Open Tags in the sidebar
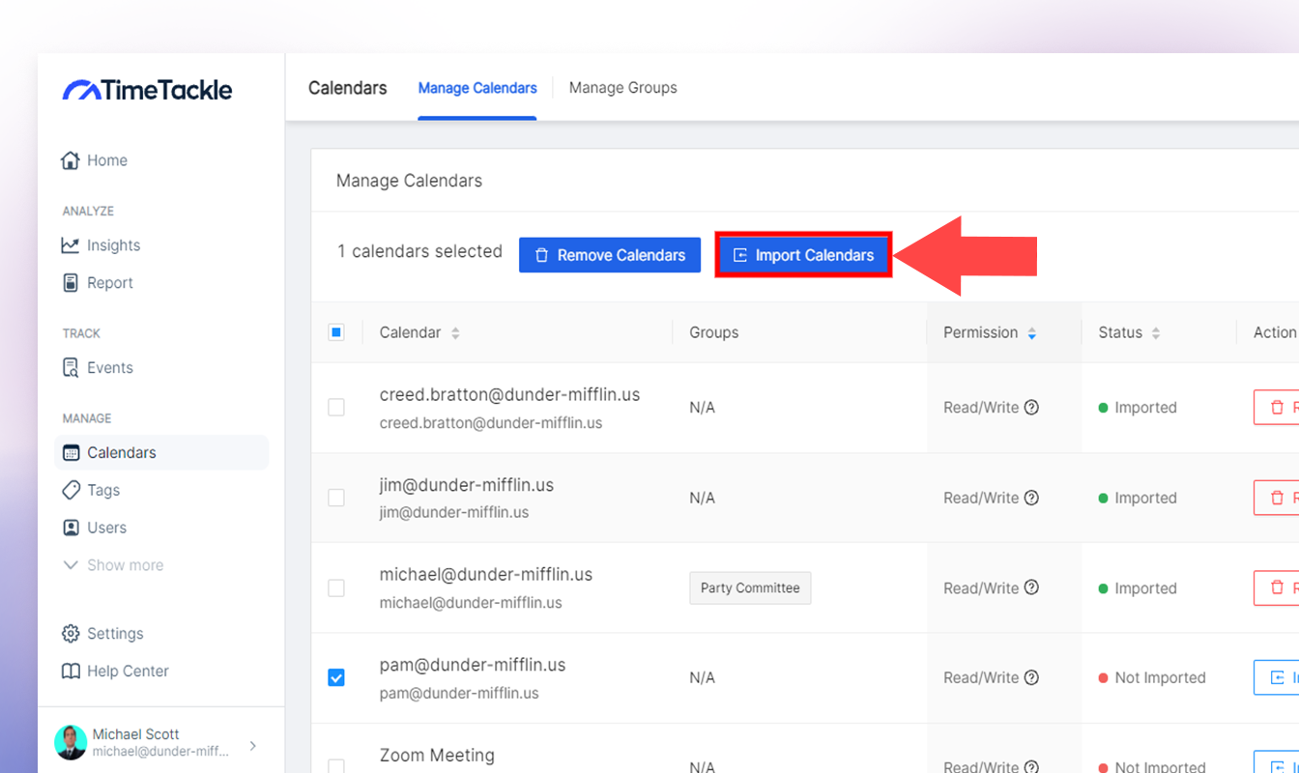 (91, 490)
